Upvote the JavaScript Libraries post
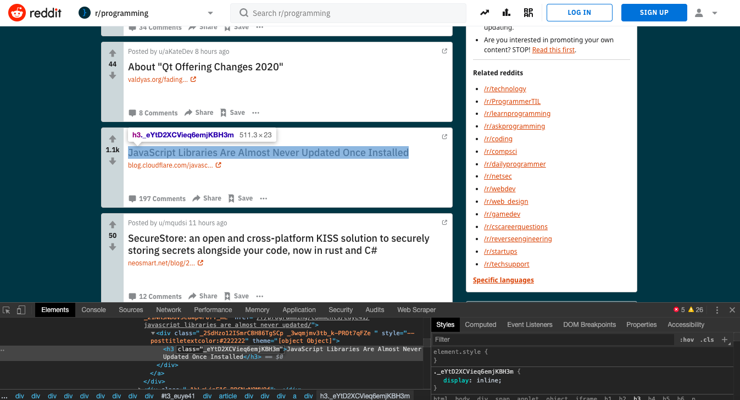This screenshot has height=400, width=740. click(112, 138)
